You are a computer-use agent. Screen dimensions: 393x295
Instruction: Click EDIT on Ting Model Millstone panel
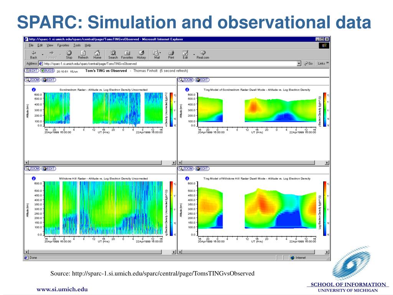tap(202, 169)
